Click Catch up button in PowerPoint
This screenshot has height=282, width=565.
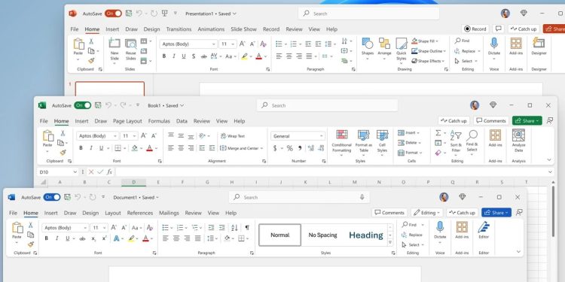pos(524,29)
